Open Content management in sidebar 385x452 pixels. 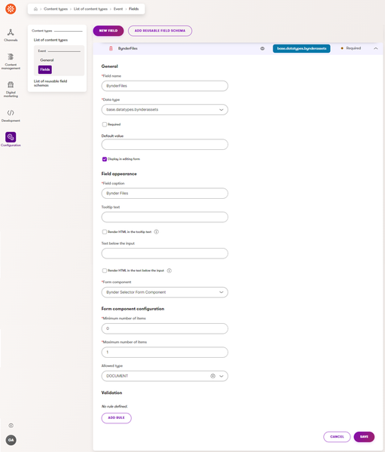pos(11,62)
